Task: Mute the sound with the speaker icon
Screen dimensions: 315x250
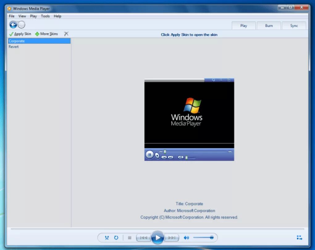Action: (187, 238)
